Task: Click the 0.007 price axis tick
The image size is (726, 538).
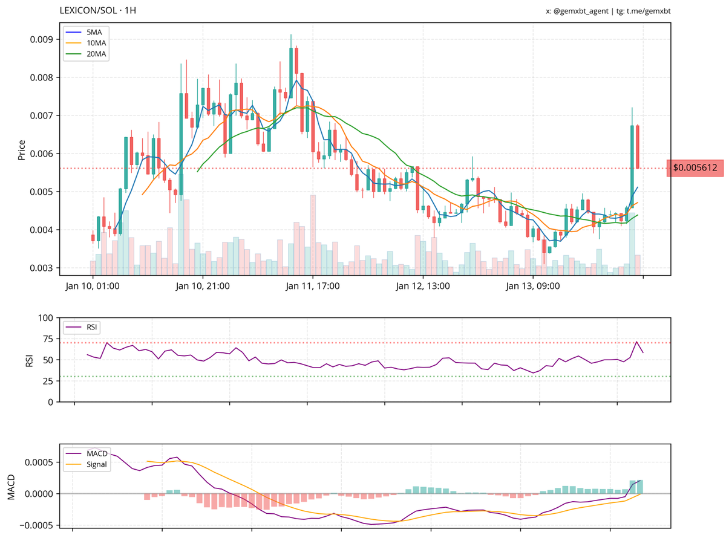Action: pyautogui.click(x=41, y=115)
